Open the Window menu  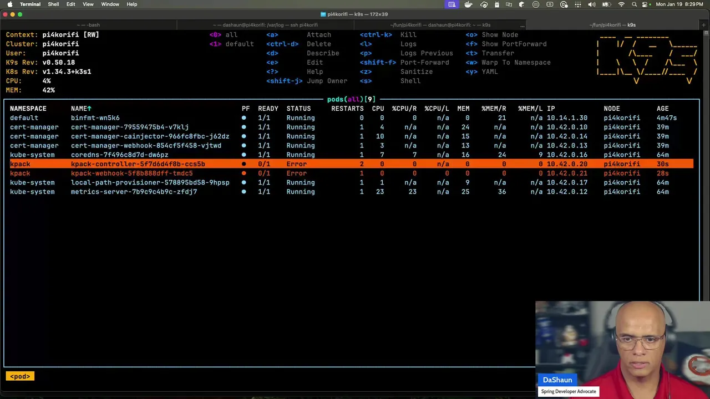point(110,4)
